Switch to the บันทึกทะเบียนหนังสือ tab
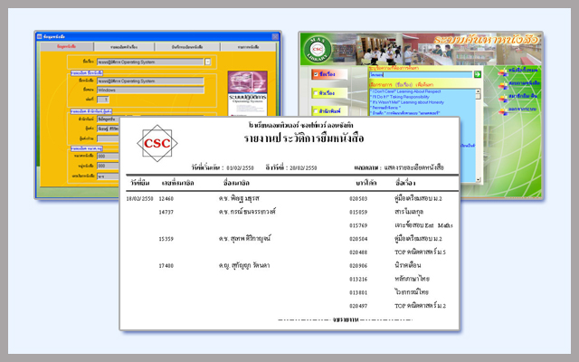Viewport: 579px width, 362px height. (187, 47)
